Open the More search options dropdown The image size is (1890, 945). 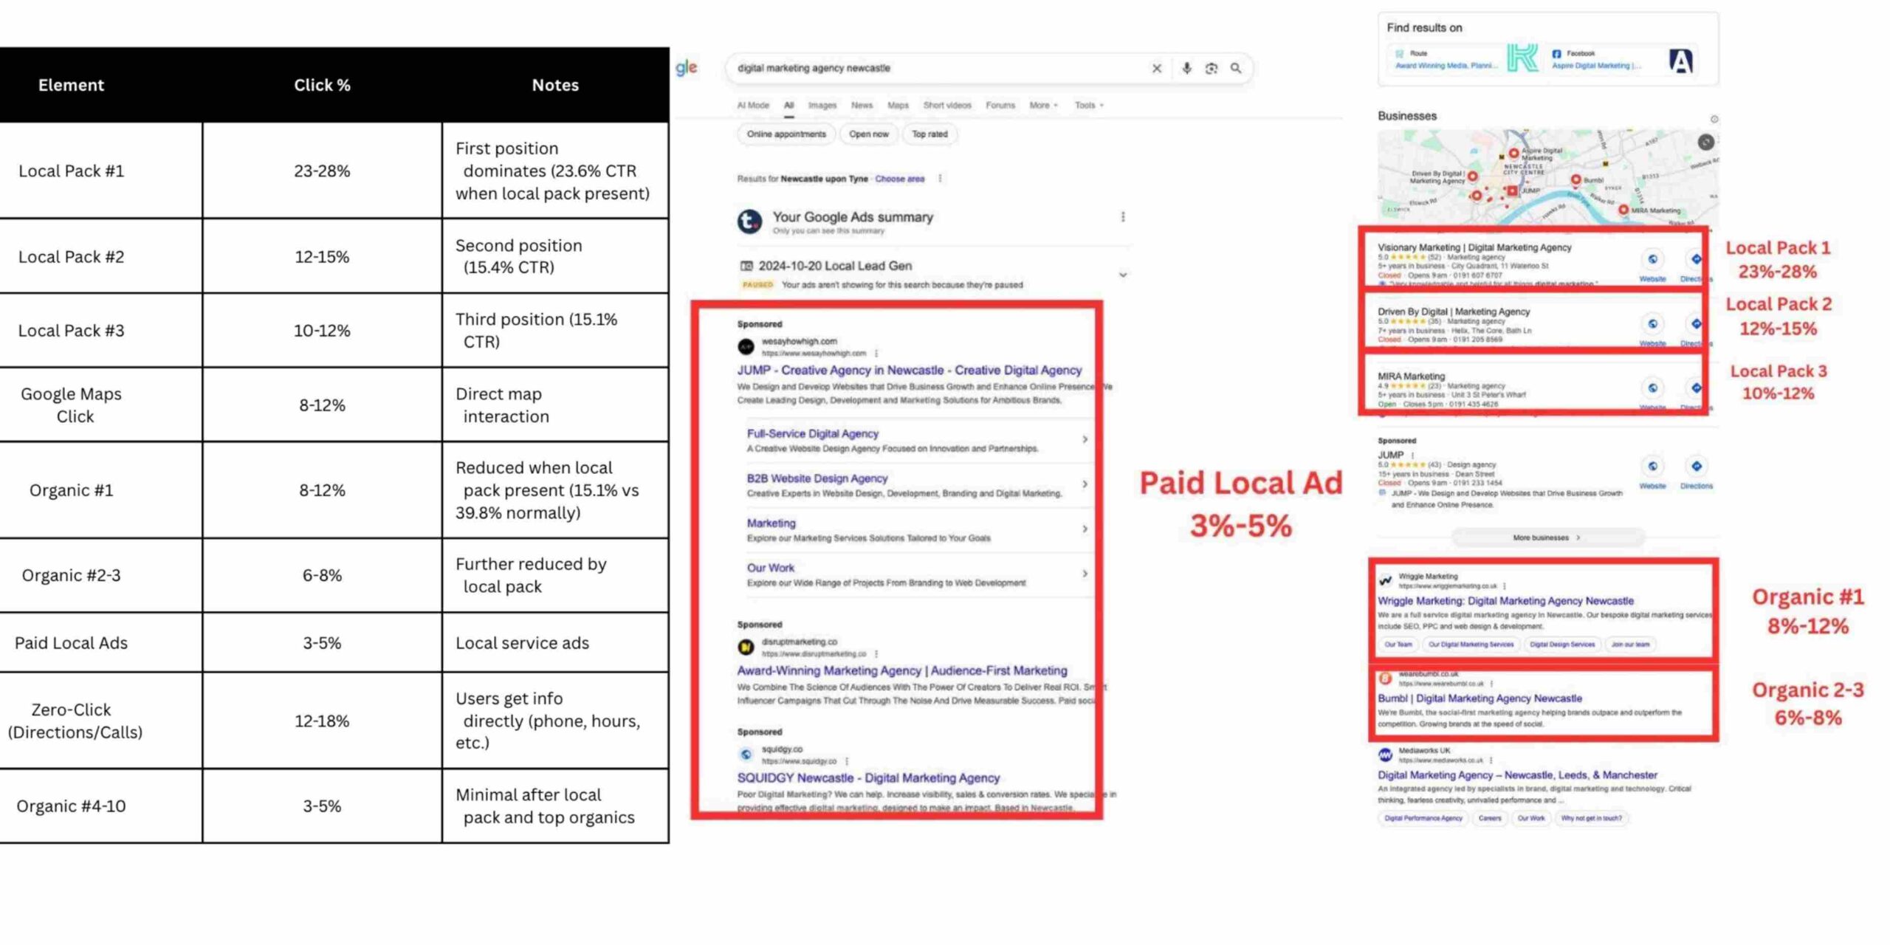tap(1043, 106)
